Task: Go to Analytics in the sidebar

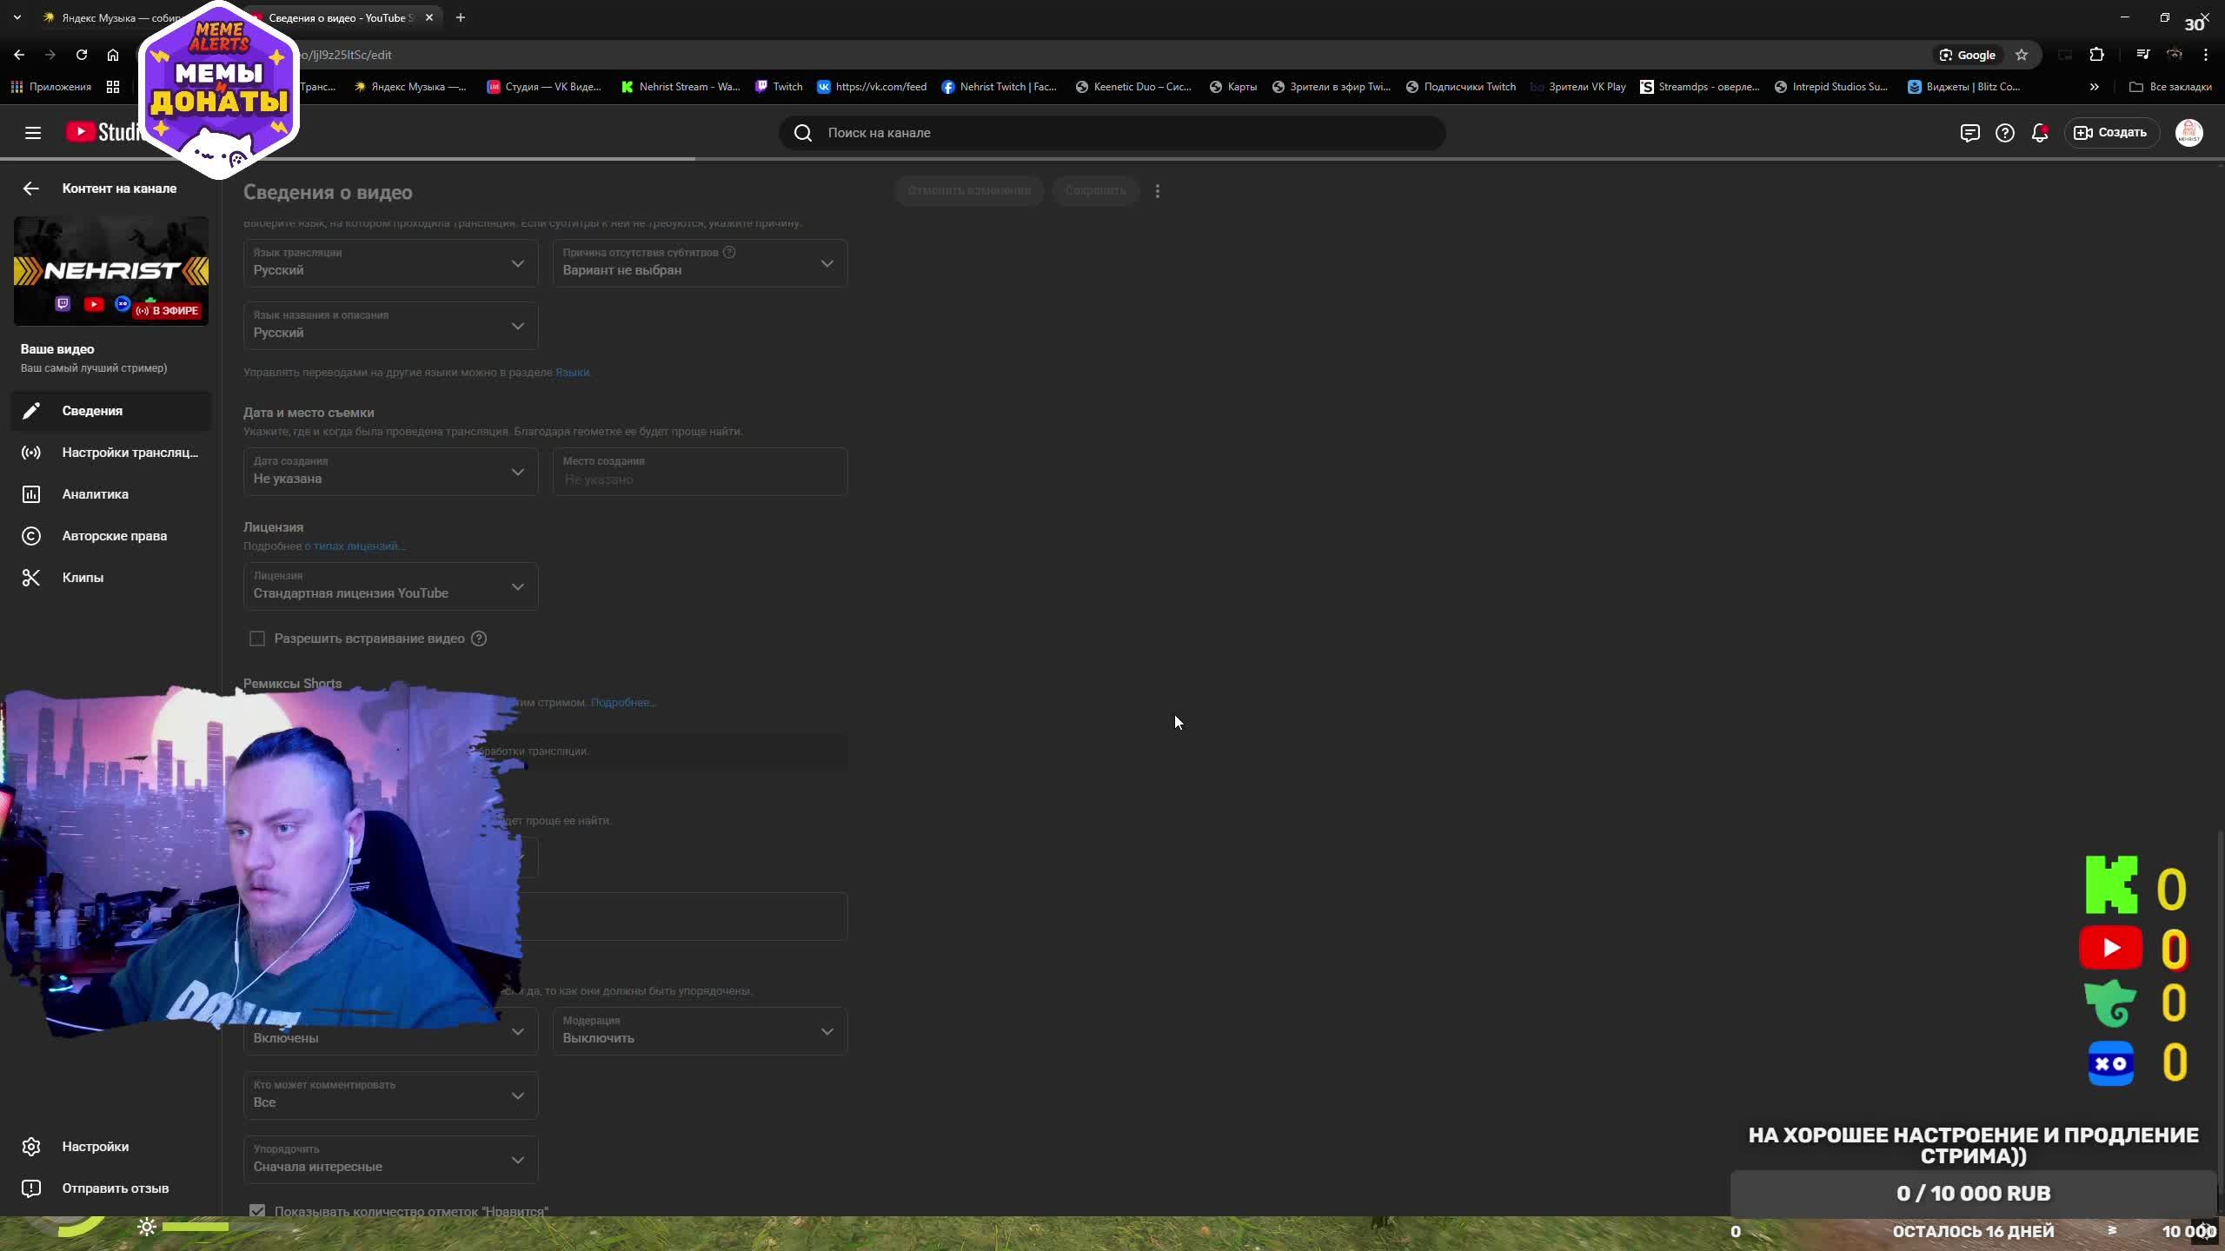Action: coord(96,494)
